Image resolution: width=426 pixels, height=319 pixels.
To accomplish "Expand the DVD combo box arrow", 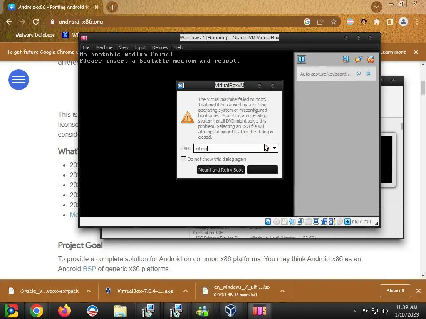I will click(x=275, y=148).
